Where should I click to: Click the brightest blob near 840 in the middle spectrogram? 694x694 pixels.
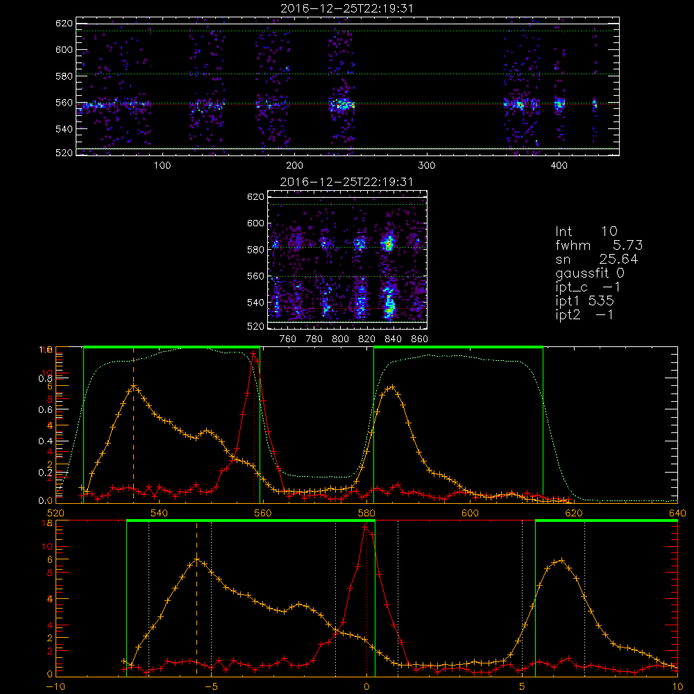(x=389, y=244)
